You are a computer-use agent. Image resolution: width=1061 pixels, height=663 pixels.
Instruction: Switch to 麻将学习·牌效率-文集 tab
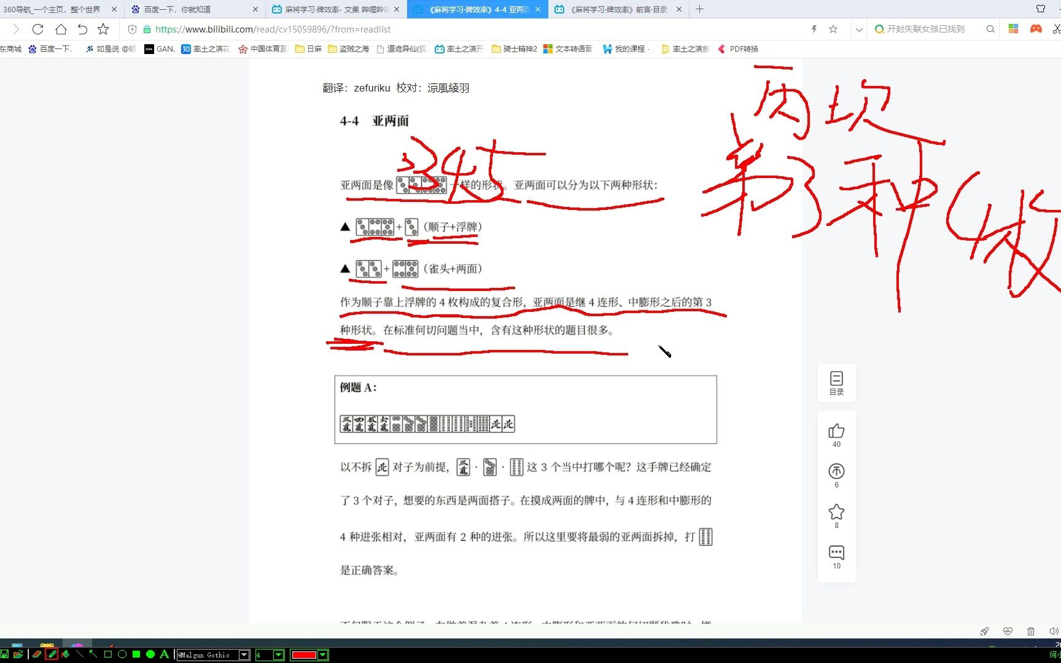point(335,9)
